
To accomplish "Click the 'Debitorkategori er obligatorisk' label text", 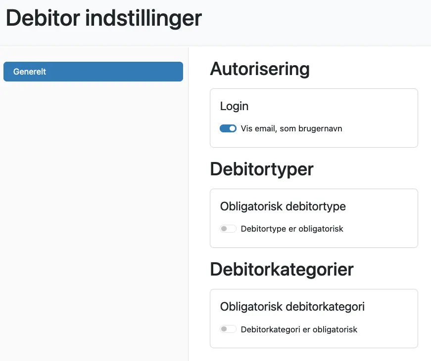I will tap(298, 329).
